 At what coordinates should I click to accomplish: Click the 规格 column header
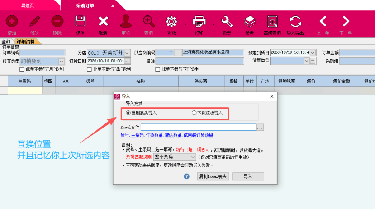pyautogui.click(x=234, y=81)
